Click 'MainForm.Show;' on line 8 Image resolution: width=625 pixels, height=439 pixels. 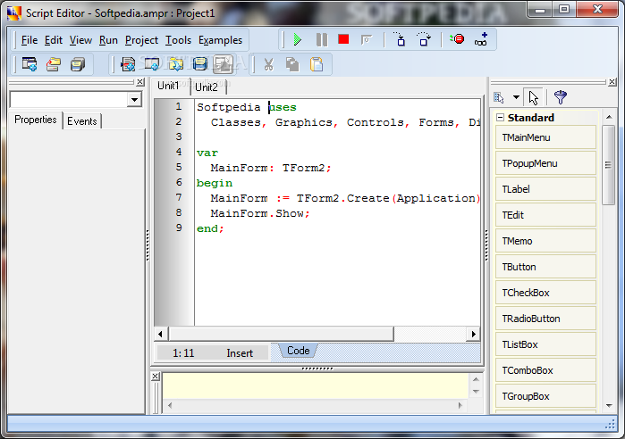(x=260, y=213)
